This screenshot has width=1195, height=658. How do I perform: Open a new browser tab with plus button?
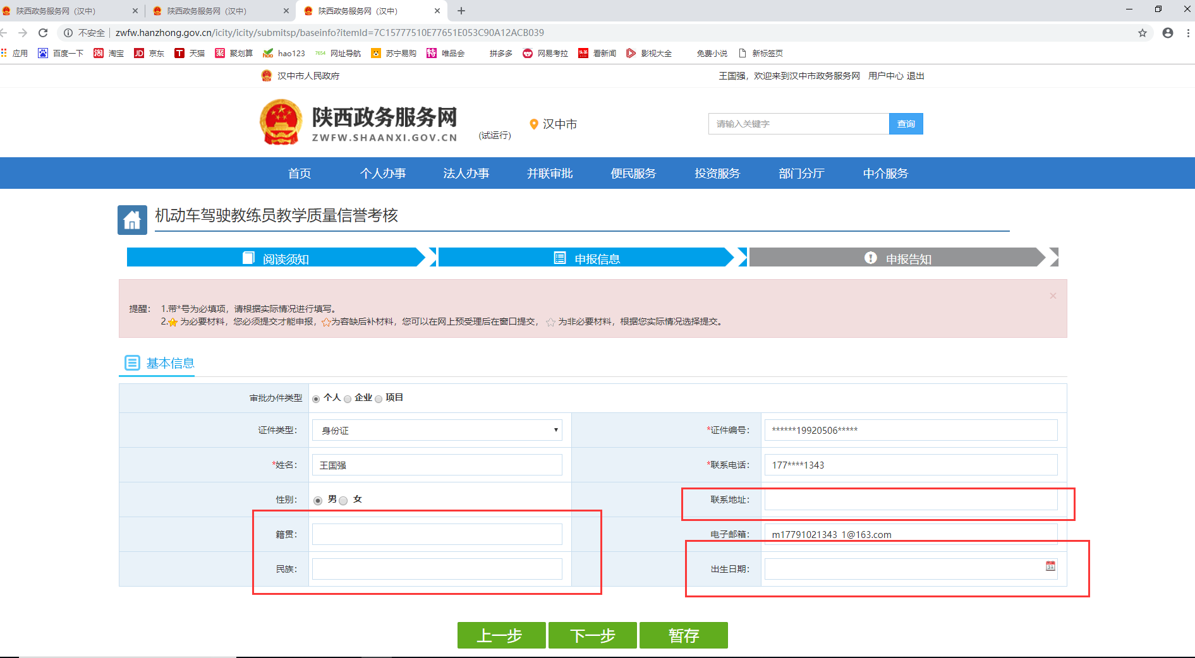coord(461,11)
